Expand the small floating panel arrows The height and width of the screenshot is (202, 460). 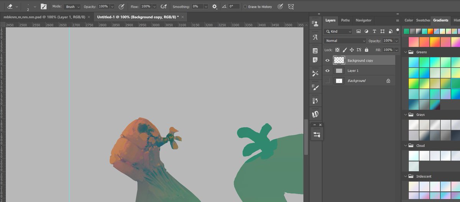pyautogui.click(x=315, y=125)
